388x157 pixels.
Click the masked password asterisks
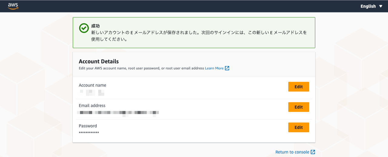click(89, 133)
